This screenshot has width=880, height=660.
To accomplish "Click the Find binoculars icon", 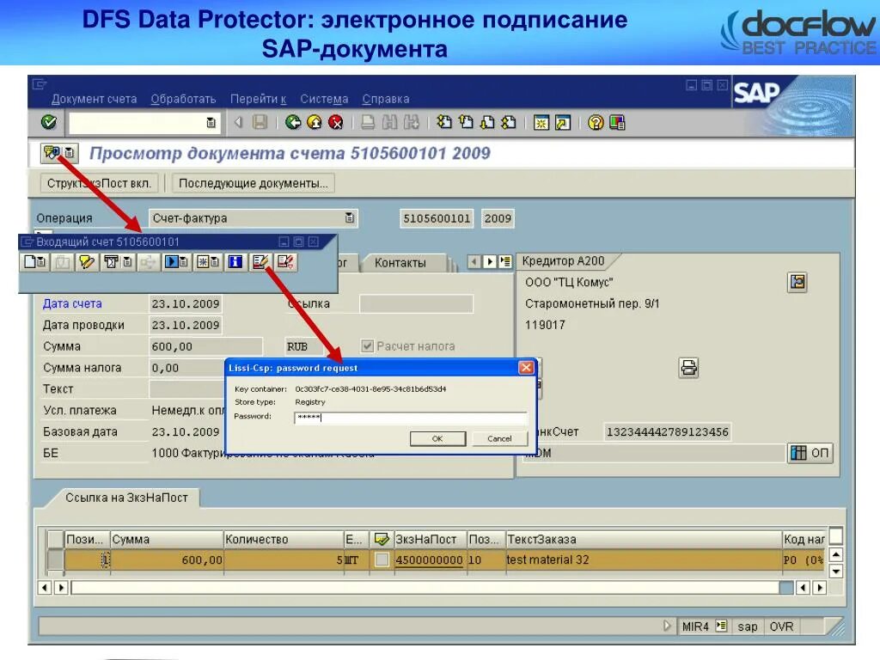I will click(389, 122).
